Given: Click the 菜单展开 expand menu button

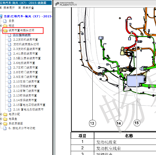Looking at the screenshot, I should pos(9,8).
